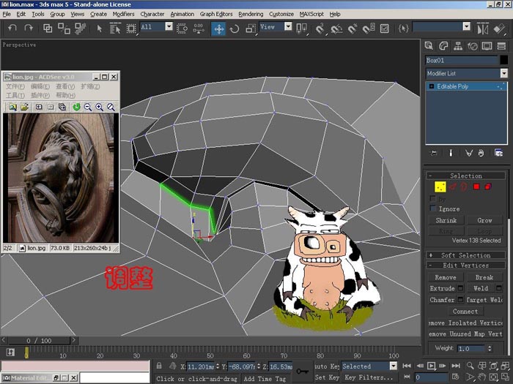The image size is (513, 384).
Task: Open the Graph Editors menu
Action: click(216, 14)
